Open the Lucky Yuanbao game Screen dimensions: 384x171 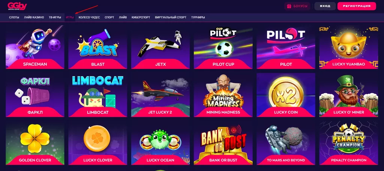[349, 47]
